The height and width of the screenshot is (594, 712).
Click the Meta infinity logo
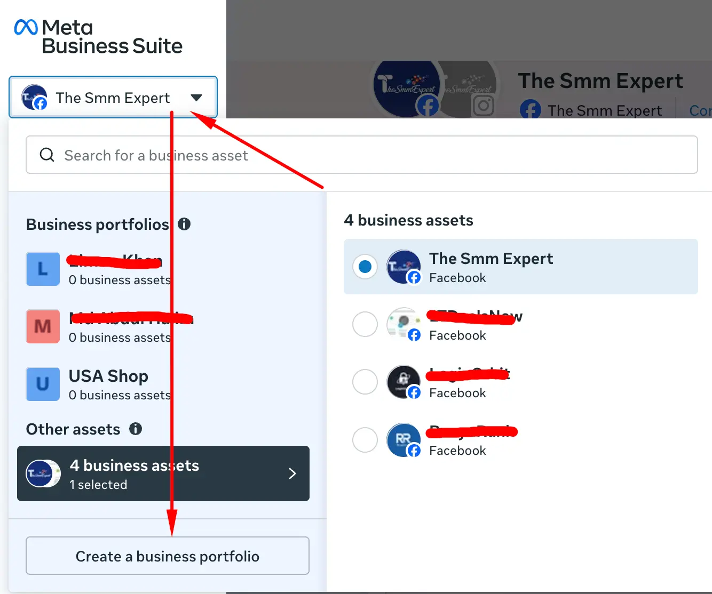click(26, 27)
